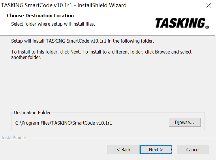Click the window title bar text

(x=64, y=5)
